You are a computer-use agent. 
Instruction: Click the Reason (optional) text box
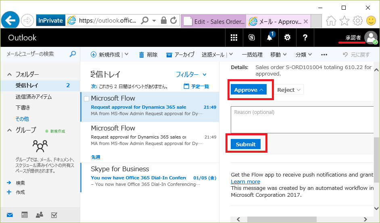(302, 120)
